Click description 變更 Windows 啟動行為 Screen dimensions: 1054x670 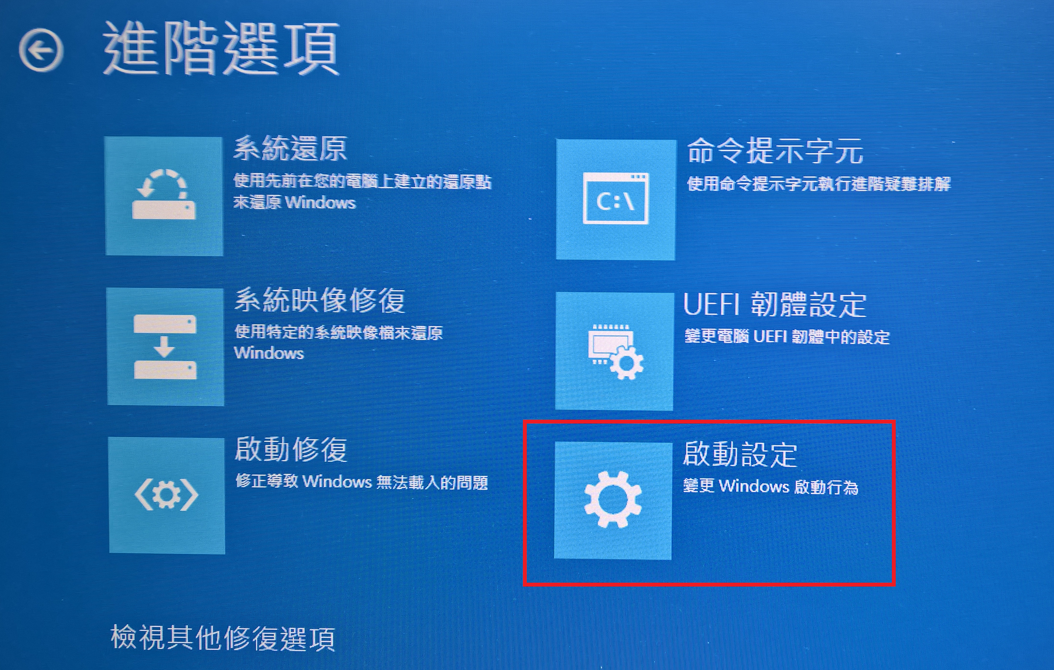tap(770, 487)
